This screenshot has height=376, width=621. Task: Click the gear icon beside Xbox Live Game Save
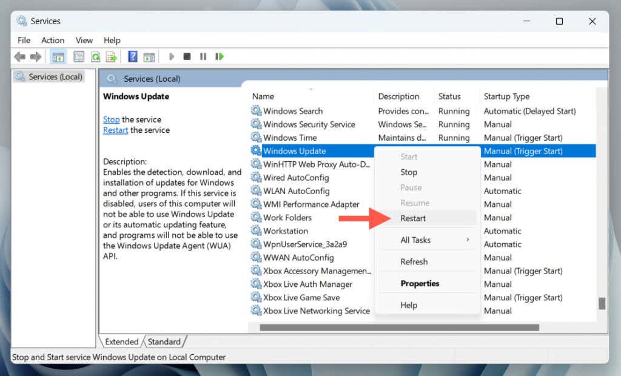tap(257, 297)
